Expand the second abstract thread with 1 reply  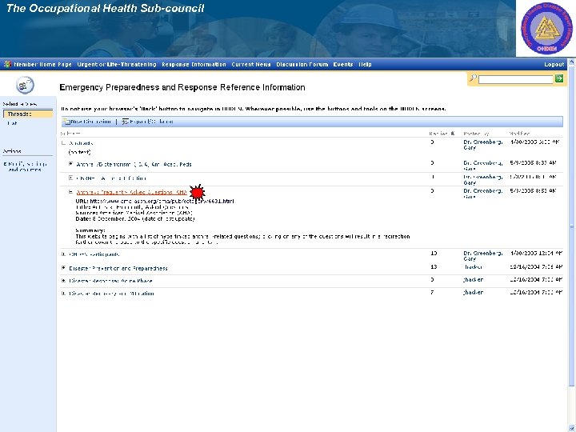(71, 178)
